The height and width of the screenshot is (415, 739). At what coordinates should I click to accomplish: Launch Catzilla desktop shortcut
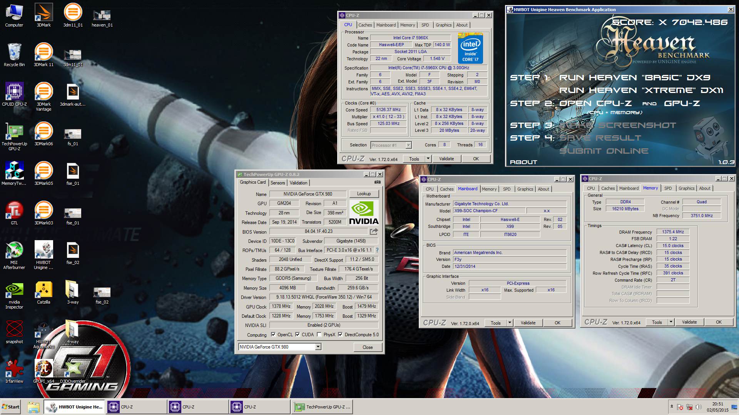(43, 293)
